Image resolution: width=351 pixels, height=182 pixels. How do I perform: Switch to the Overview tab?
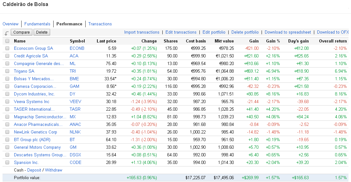click(x=10, y=24)
